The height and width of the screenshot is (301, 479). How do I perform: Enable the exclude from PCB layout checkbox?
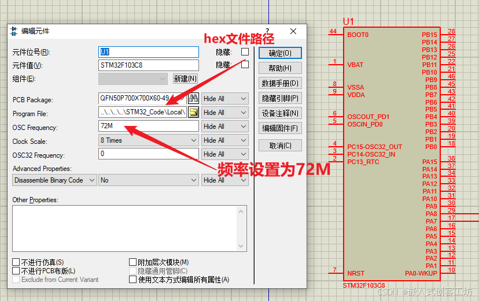click(16, 270)
